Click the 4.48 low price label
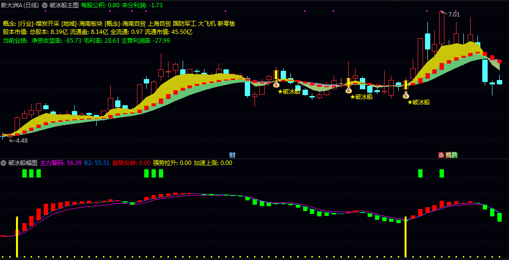This screenshot has height=260, width=509. click(x=22, y=141)
